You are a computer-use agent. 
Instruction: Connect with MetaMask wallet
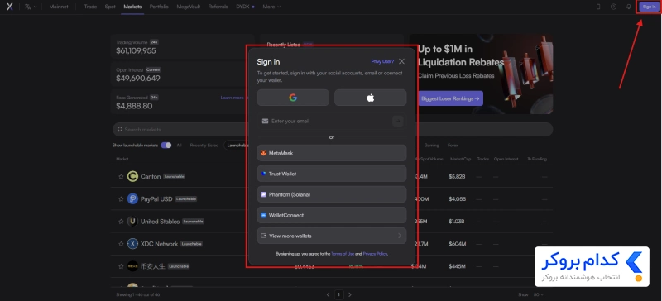332,153
